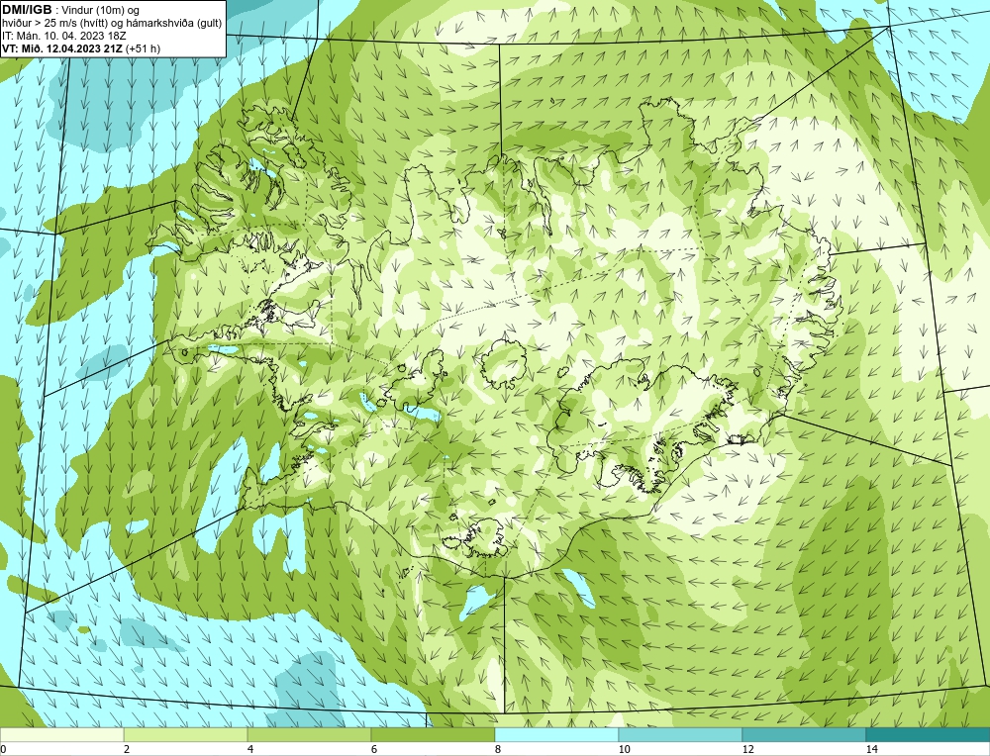Image resolution: width=990 pixels, height=756 pixels.
Task: Click the 8–10 m/s light cyan legend swatch
Action: pyautogui.click(x=556, y=734)
